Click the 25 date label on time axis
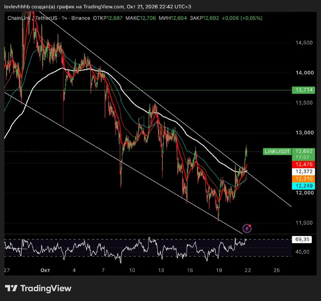 tap(276, 270)
